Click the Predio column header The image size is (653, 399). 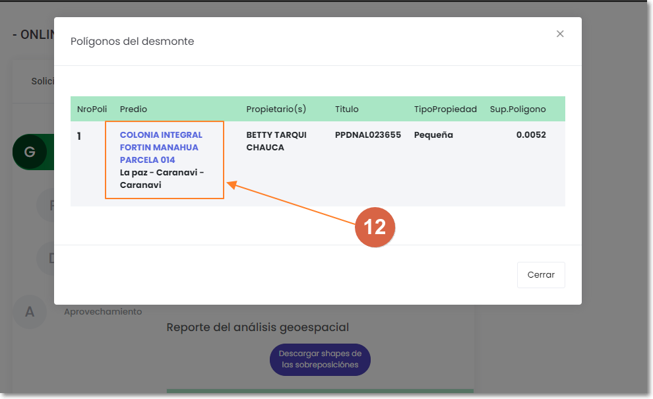point(133,109)
